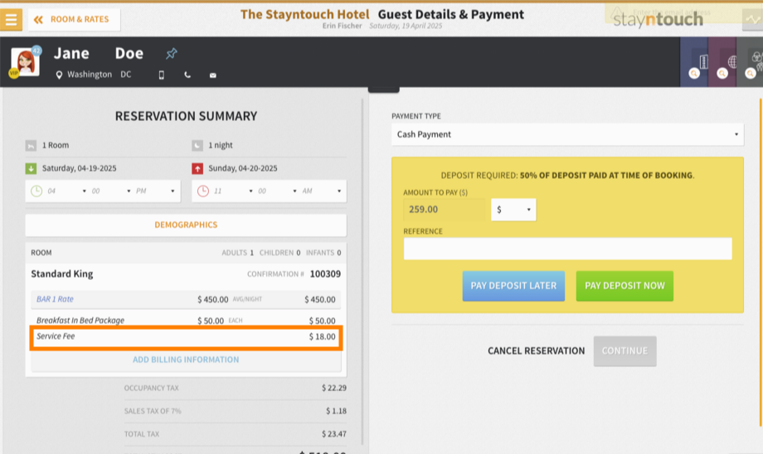Image resolution: width=763 pixels, height=454 pixels.
Task: Click the Washington location marker icon
Action: click(x=59, y=75)
